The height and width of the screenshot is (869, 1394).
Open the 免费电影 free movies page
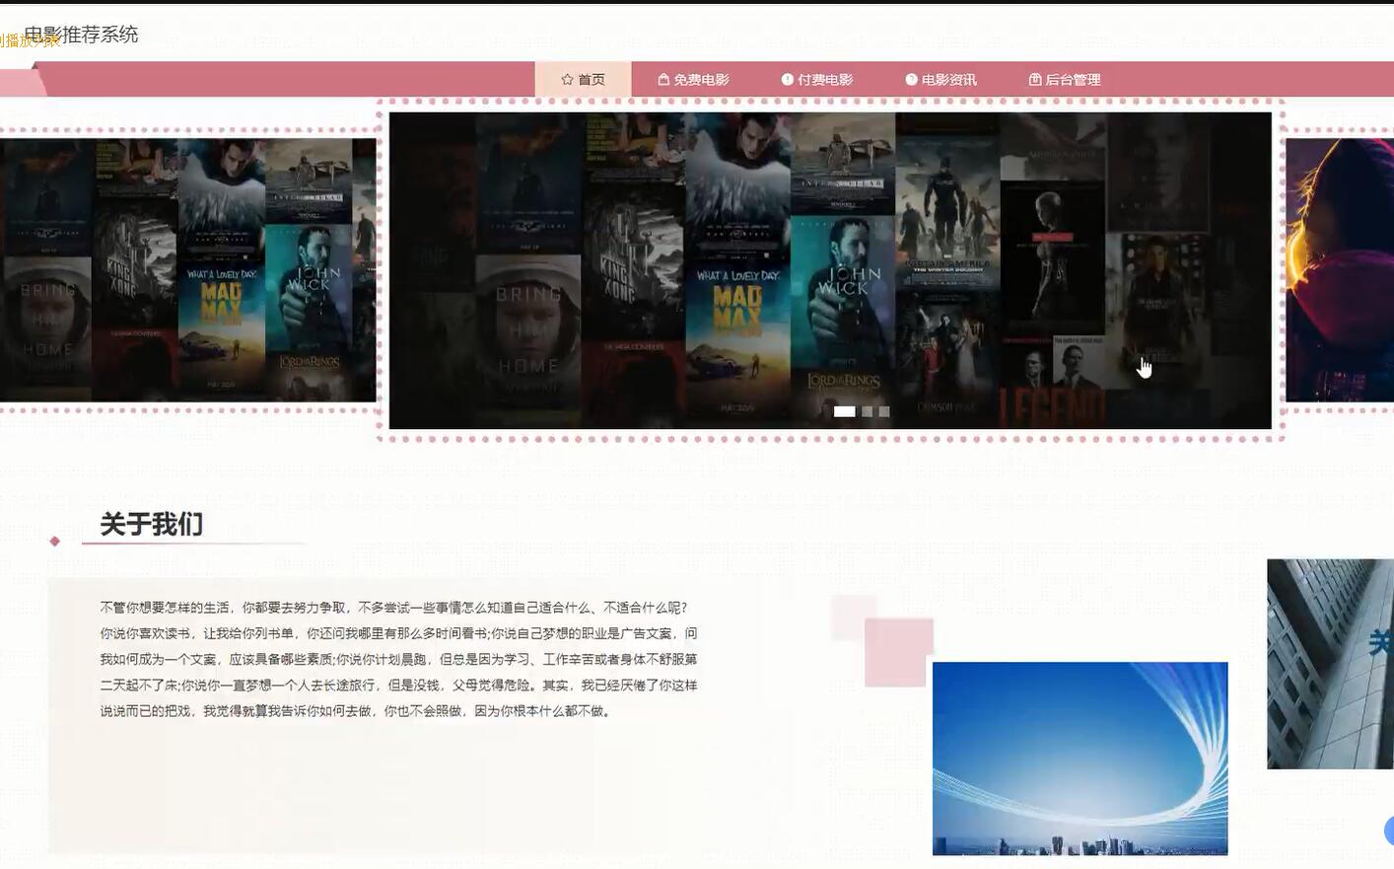693,80
